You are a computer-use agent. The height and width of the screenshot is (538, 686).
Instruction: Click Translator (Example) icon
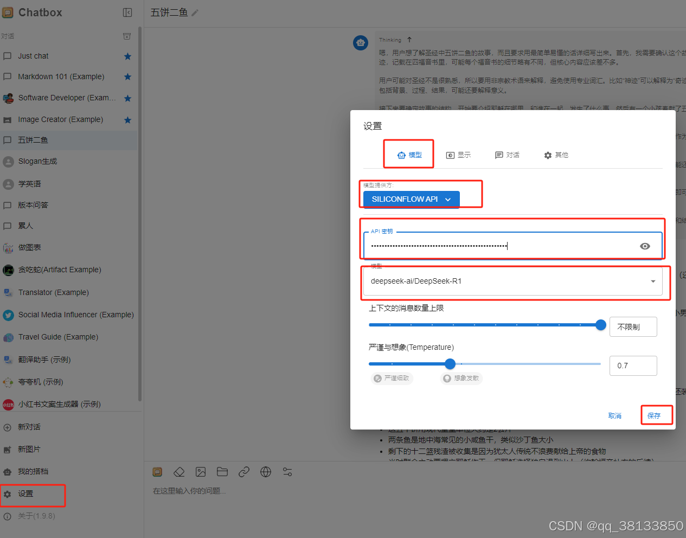8,292
